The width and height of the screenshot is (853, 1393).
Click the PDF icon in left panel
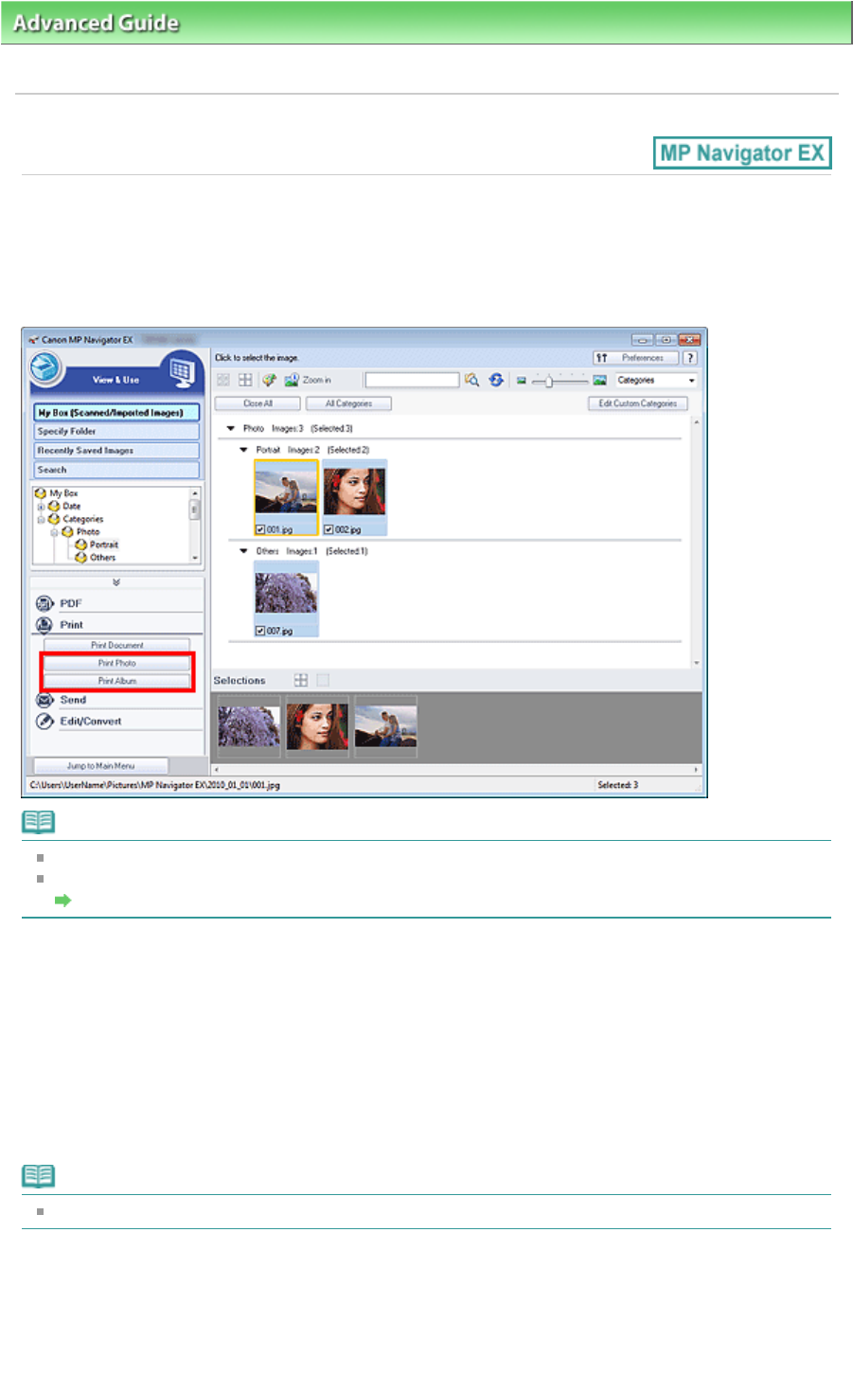[x=44, y=603]
